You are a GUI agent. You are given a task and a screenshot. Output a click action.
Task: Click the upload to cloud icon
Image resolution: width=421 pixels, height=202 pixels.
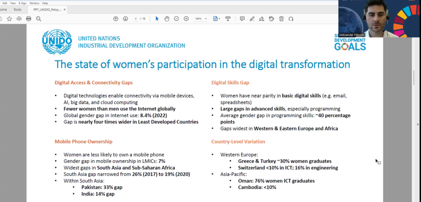point(19,19)
